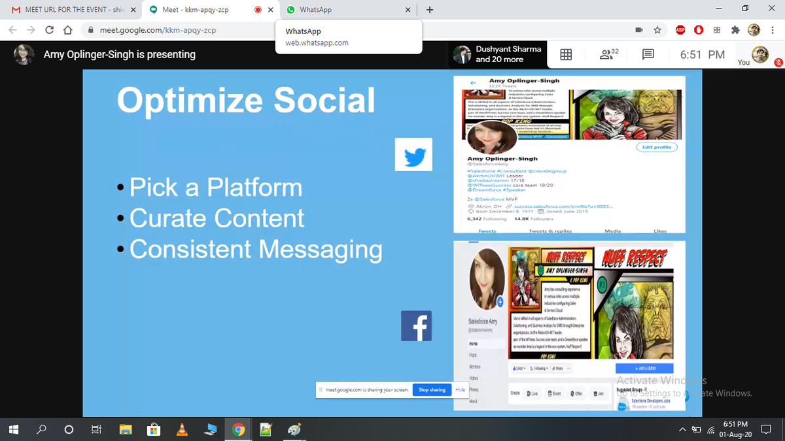Open the Meet chat panel
This screenshot has height=441, width=785.
coord(648,56)
